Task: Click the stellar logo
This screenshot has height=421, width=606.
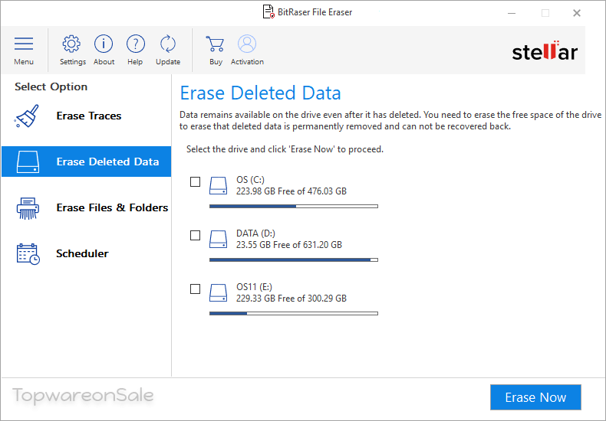Action: [545, 51]
